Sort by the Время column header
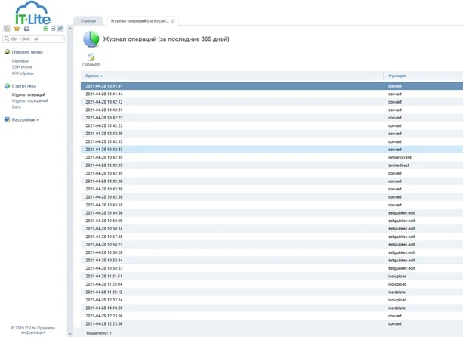This screenshot has width=463, height=337. 92,76
